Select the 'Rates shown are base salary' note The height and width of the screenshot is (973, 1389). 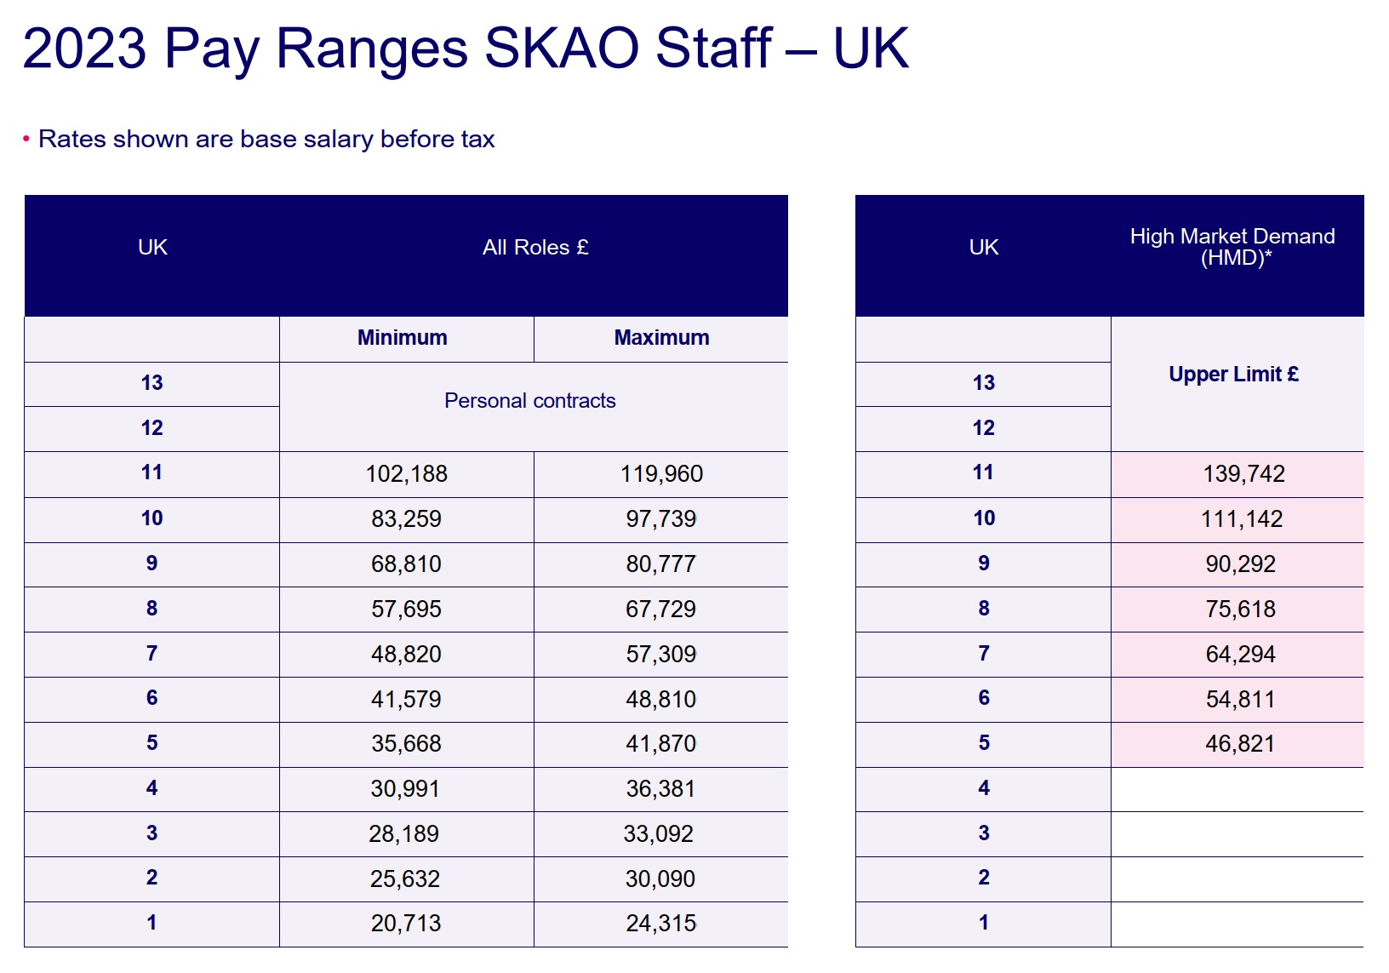pyautogui.click(x=266, y=139)
